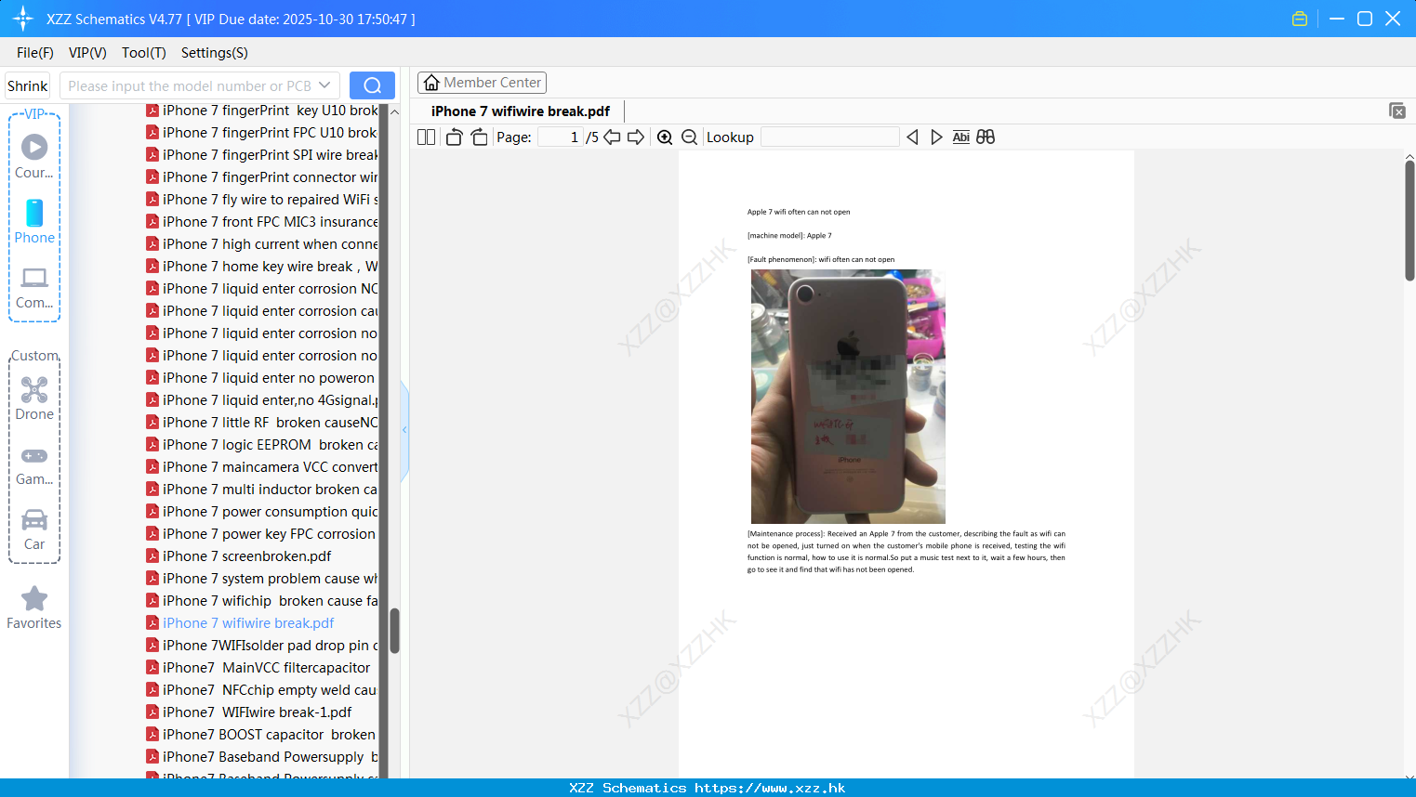1416x797 pixels.
Task: Open the VIP(V) menu
Action: pyautogui.click(x=87, y=53)
